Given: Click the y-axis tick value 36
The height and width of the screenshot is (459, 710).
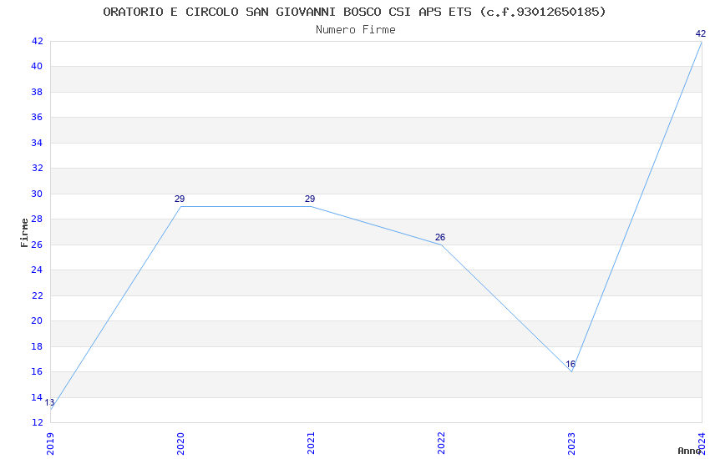Looking at the screenshot, I should 37,117.
